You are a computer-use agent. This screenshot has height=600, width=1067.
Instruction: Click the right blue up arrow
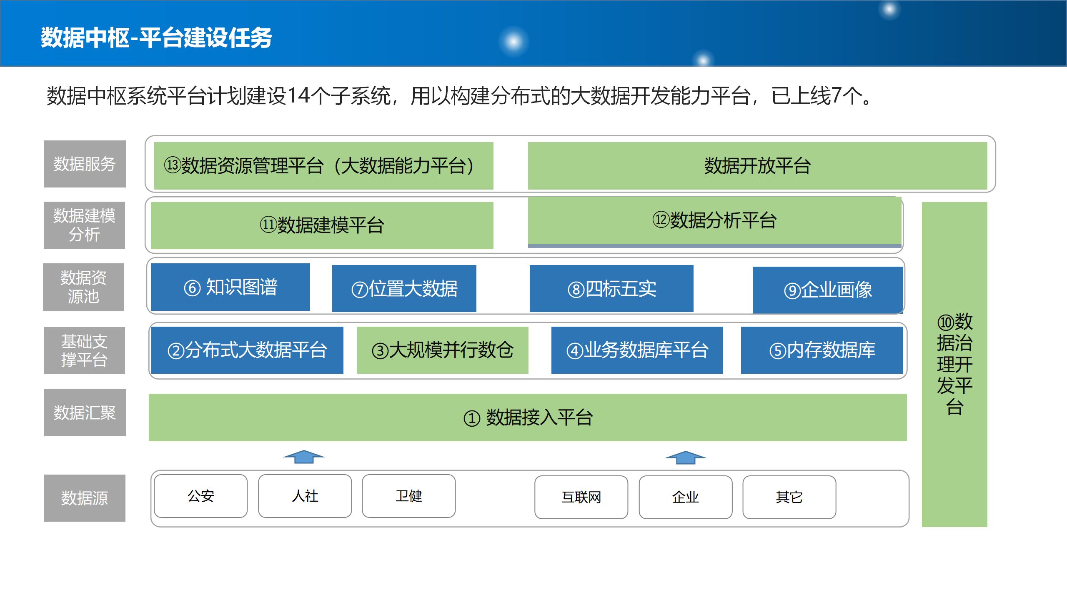686,457
